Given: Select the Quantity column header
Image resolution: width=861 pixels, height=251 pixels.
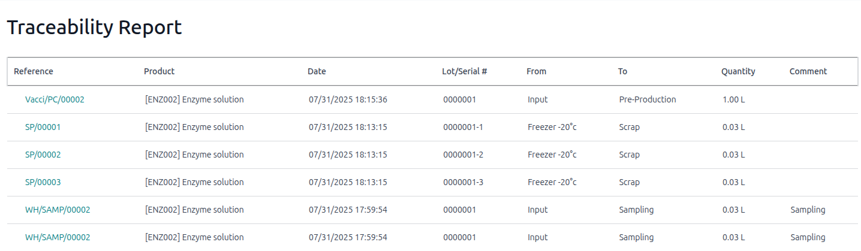Looking at the screenshot, I should tap(738, 71).
